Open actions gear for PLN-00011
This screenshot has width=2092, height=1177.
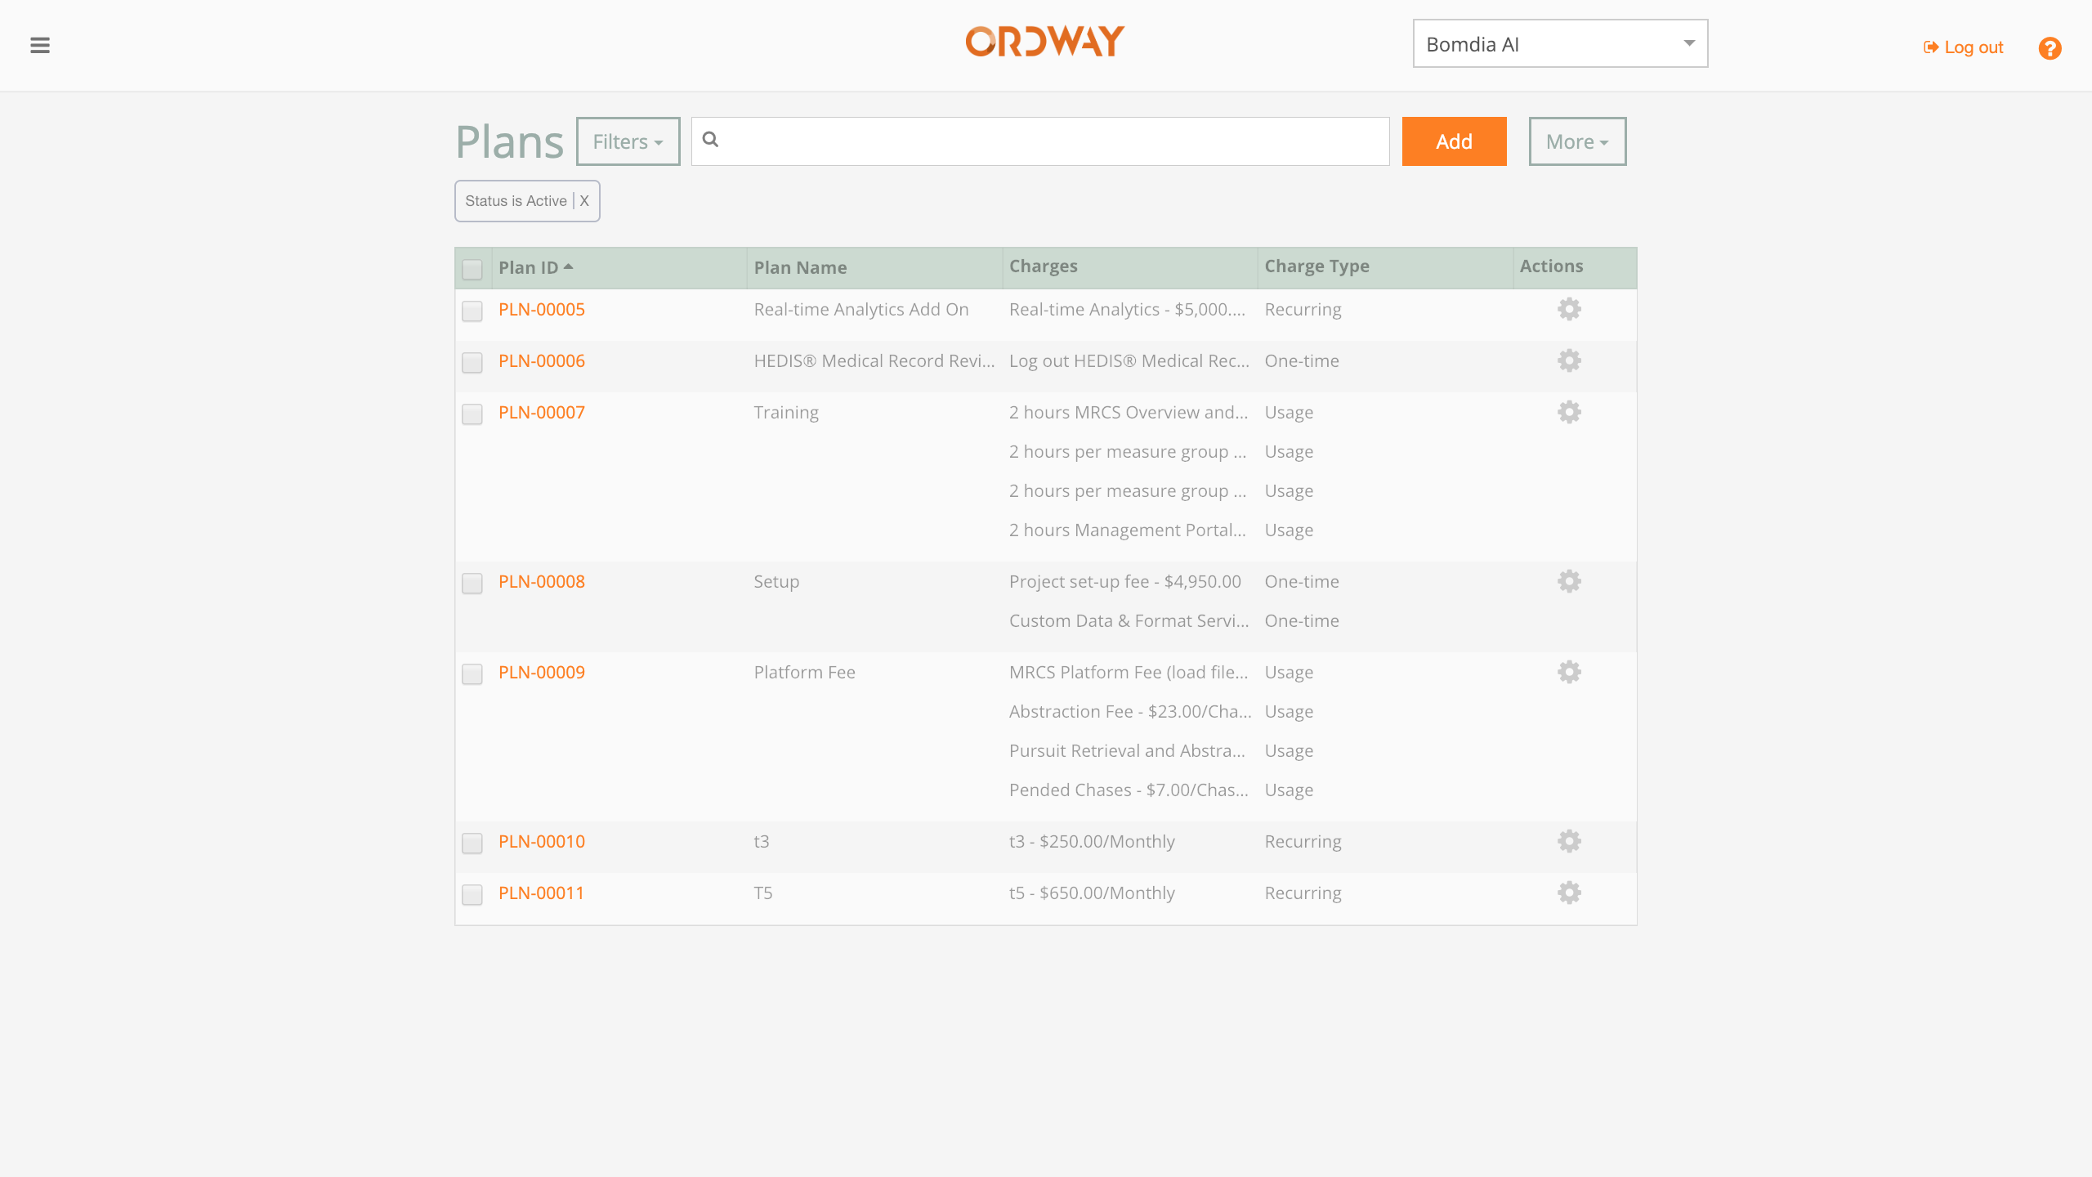tap(1569, 893)
